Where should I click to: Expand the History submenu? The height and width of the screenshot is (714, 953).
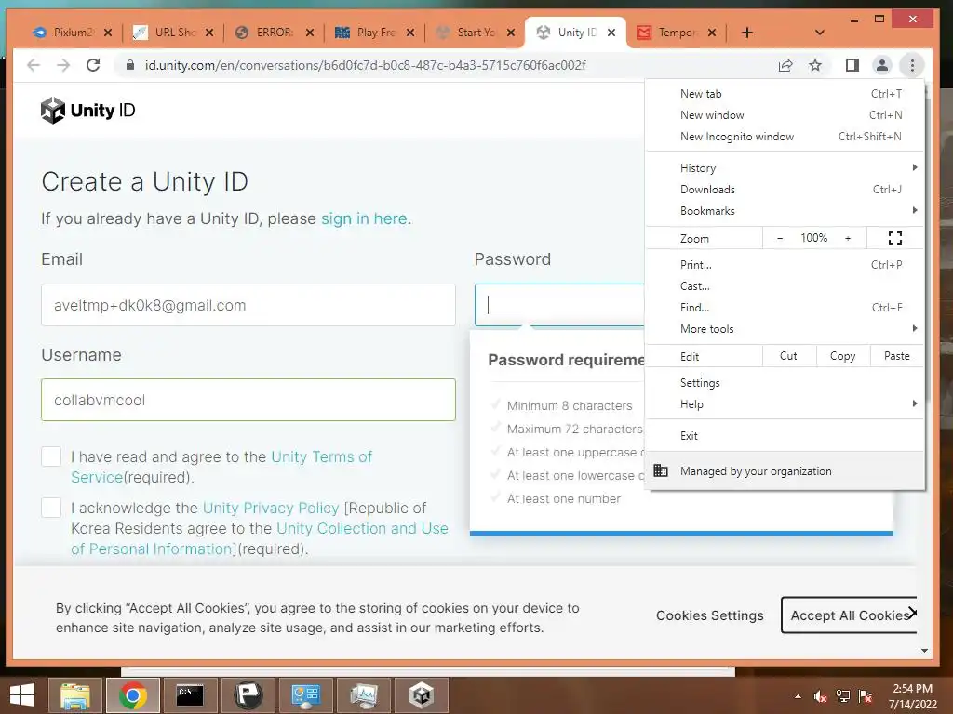point(784,168)
